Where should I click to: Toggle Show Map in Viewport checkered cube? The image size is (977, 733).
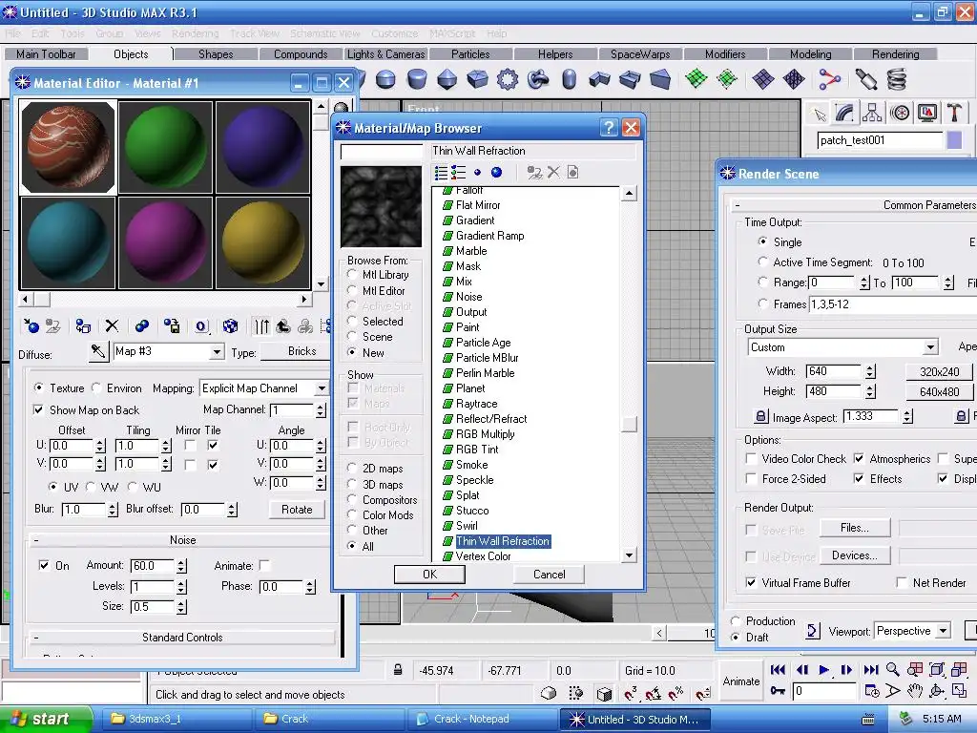(231, 326)
